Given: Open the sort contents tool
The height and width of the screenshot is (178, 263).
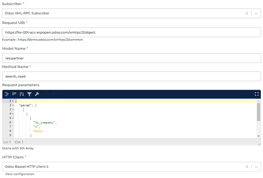Looking at the screenshot, I should (x=22, y=94).
